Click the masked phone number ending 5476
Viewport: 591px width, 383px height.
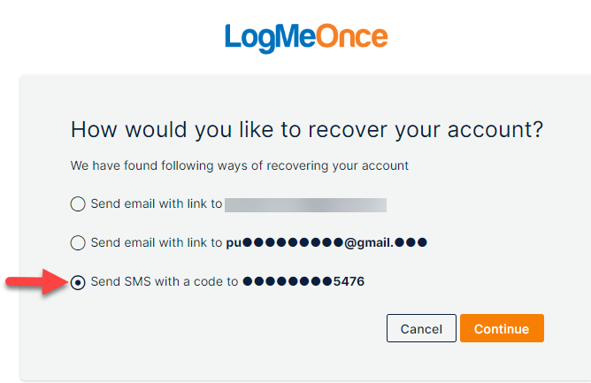coord(303,281)
